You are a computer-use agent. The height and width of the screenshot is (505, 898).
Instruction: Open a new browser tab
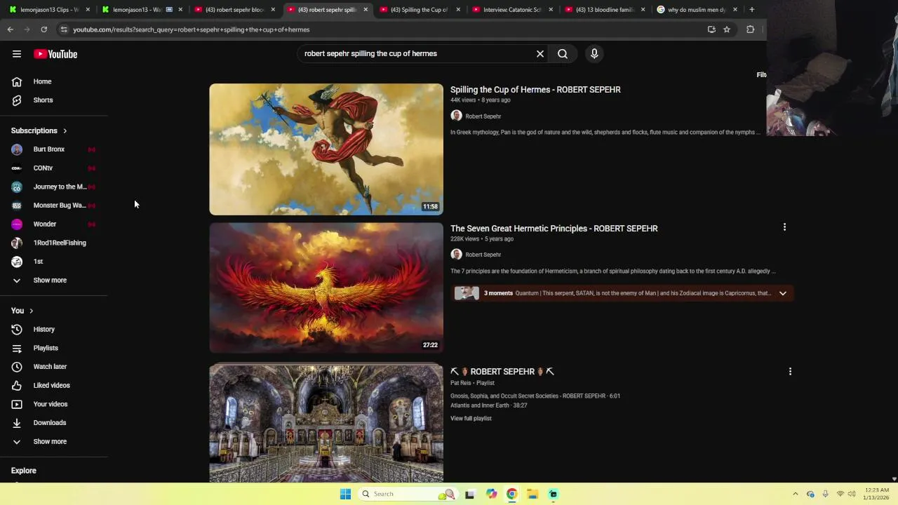(x=751, y=10)
